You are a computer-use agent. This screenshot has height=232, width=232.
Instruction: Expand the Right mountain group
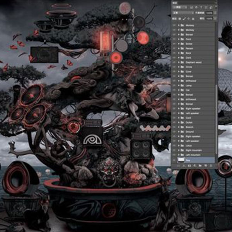(179, 150)
